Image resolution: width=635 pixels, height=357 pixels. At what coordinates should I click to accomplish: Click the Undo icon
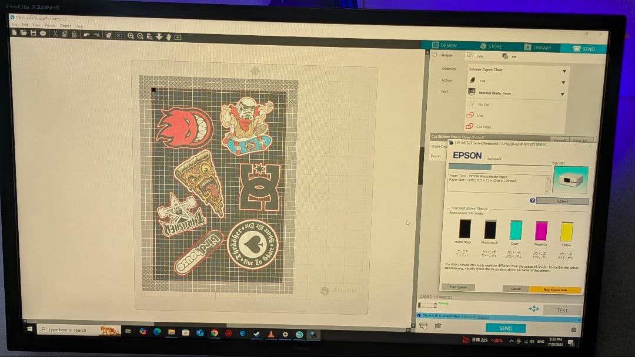pyautogui.click(x=86, y=35)
